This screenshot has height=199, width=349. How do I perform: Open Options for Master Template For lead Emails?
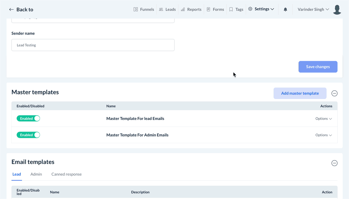click(x=324, y=119)
